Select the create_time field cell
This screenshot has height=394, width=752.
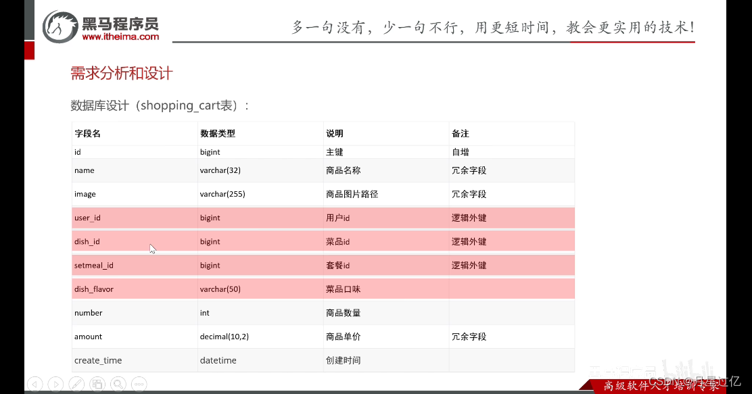(135, 360)
